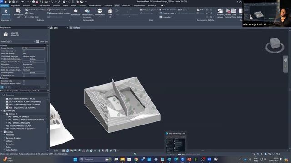Create a new Folha sheet
The image size is (291, 163).
click(201, 10)
